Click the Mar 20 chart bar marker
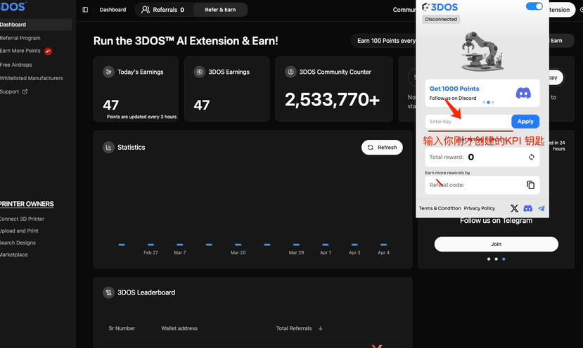This screenshot has width=583, height=348. [x=238, y=245]
